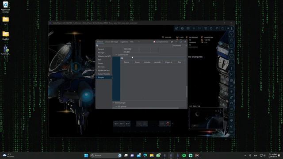Collapse the Plugins tree node
The height and width of the screenshot is (159, 283).
click(x=97, y=77)
